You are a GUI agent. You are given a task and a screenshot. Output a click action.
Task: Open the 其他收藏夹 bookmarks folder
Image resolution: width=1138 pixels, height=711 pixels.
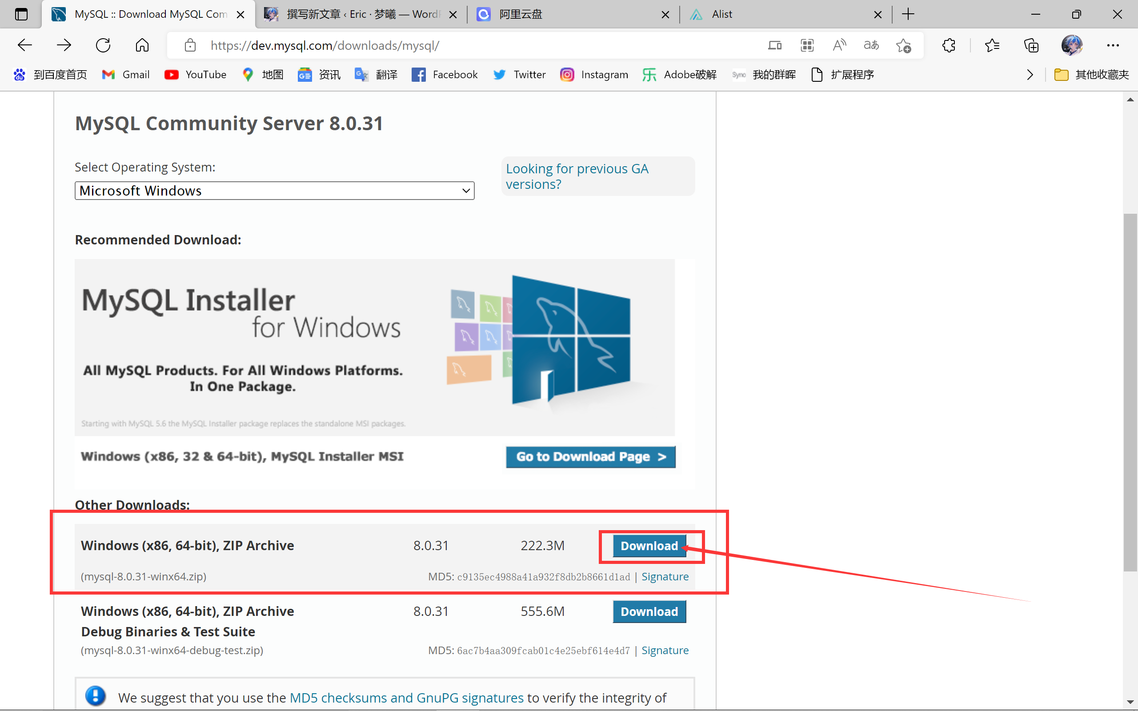pos(1091,75)
